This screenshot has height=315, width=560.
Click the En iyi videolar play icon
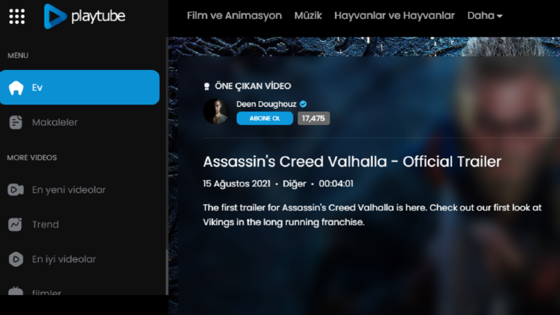[x=16, y=259]
